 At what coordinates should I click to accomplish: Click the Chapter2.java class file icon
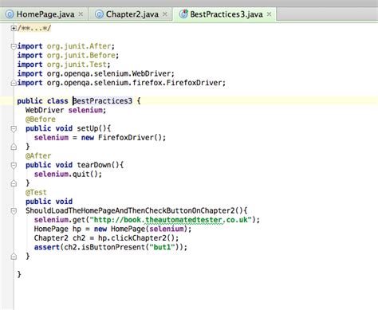(x=99, y=14)
